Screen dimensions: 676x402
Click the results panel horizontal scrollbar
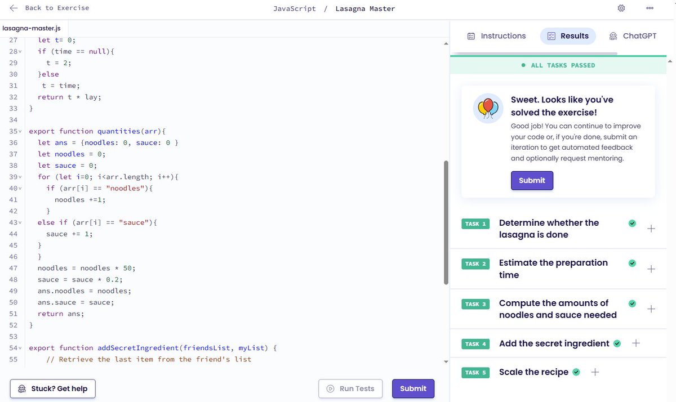pos(535,54)
